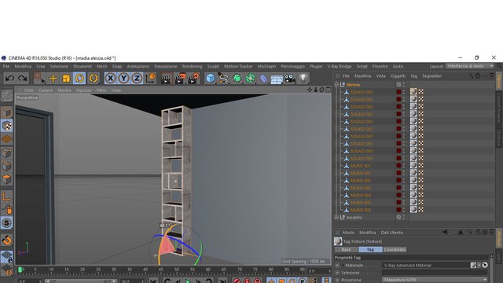Click the Object Manager home icon
The image size is (503, 283).
click(478, 75)
